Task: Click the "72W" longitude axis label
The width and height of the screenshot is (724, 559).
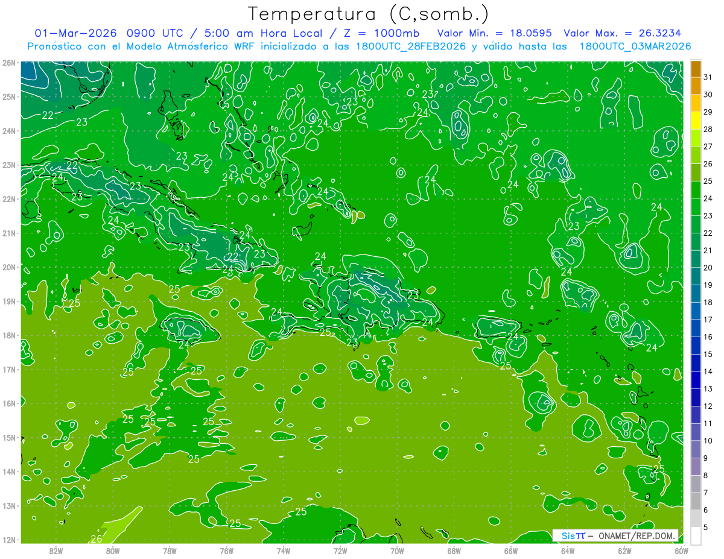Action: point(340,551)
